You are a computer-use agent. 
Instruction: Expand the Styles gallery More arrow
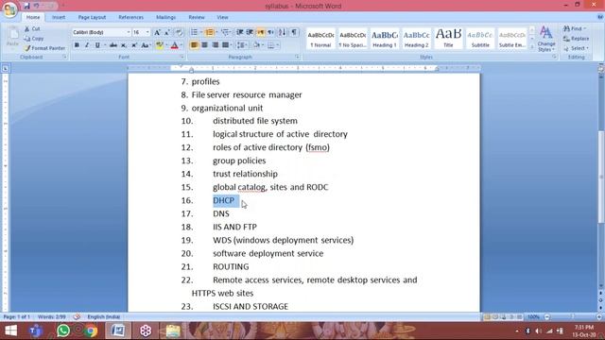pos(531,47)
